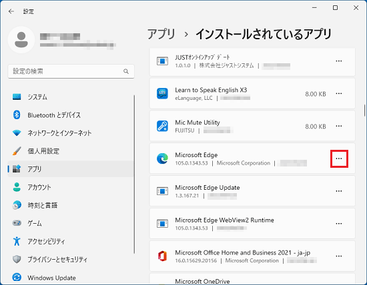Open ゲーム settings
This screenshot has height=285, width=367.
point(71,223)
